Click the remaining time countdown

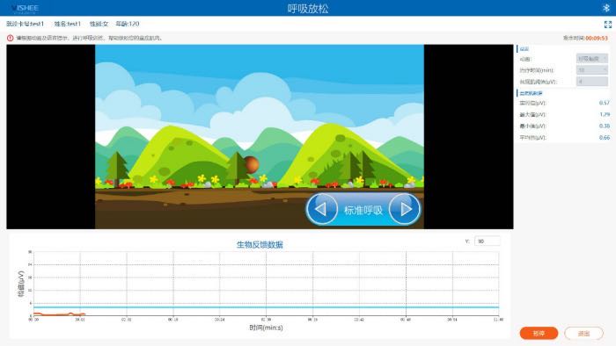tap(597, 38)
